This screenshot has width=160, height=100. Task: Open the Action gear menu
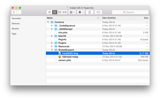coord(81,12)
